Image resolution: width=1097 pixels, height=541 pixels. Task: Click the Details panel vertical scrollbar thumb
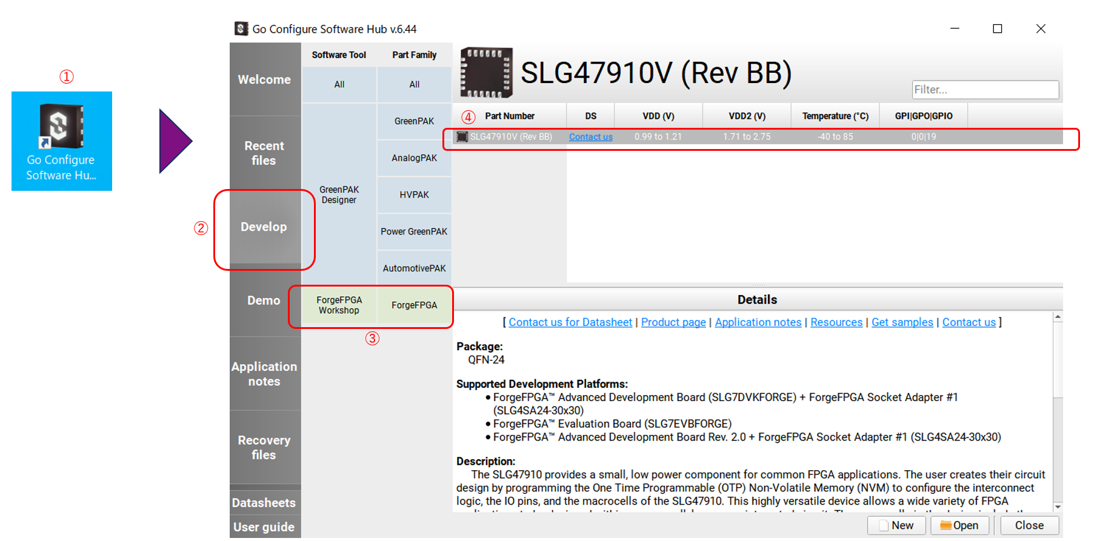pos(1058,360)
